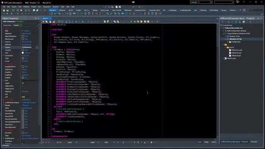Click the title bar search box
The image size is (265, 149).
[x=224, y=2]
